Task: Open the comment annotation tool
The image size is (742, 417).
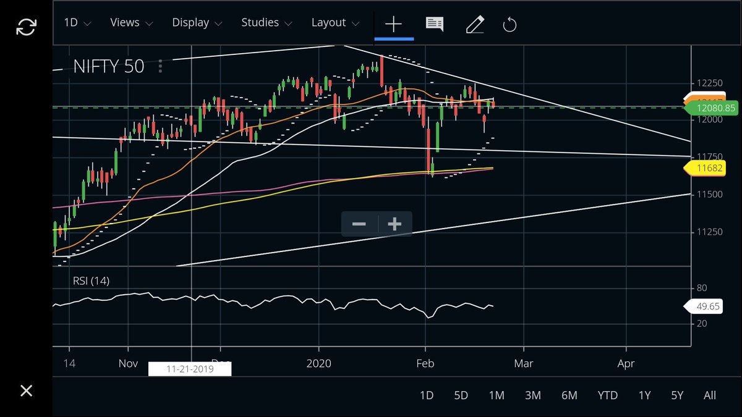Action: pos(435,24)
